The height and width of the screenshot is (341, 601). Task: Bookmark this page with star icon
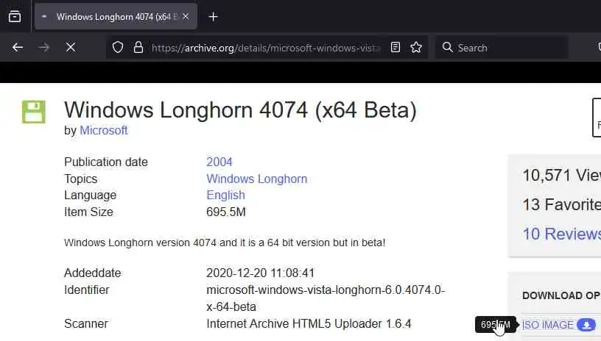pos(416,48)
